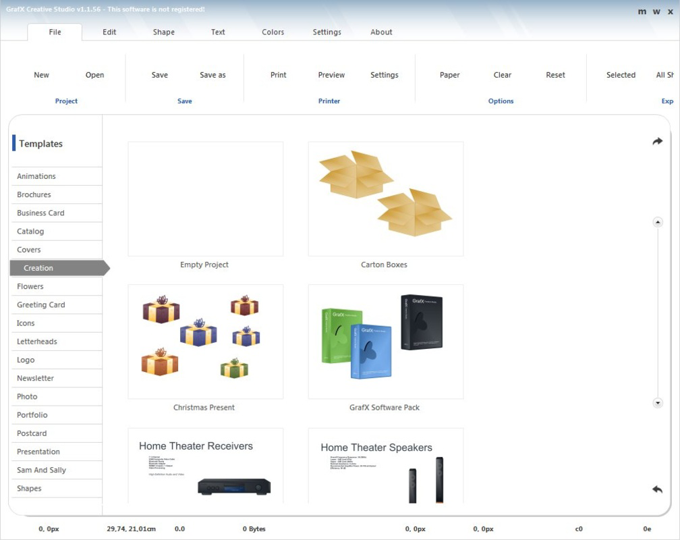
Task: Click the scroll down arrow button
Action: [x=658, y=403]
